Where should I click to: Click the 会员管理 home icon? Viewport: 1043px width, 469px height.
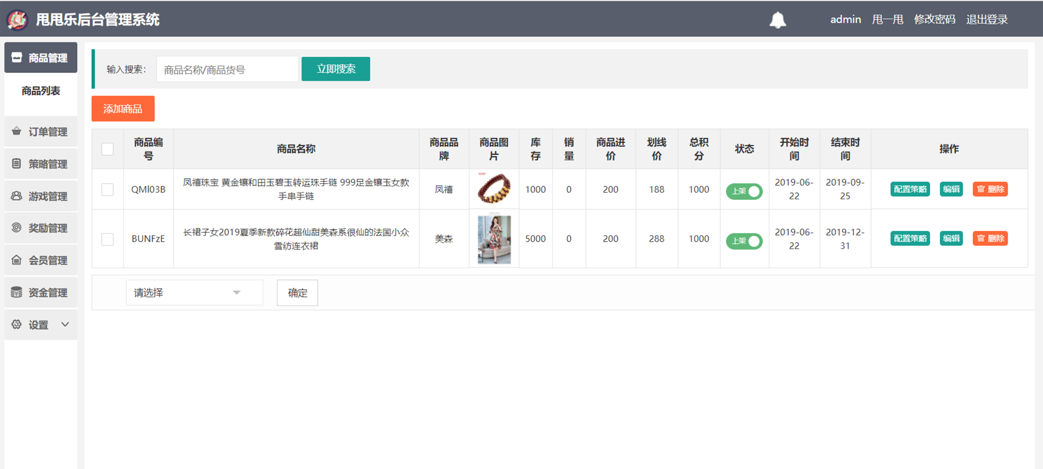(x=16, y=259)
